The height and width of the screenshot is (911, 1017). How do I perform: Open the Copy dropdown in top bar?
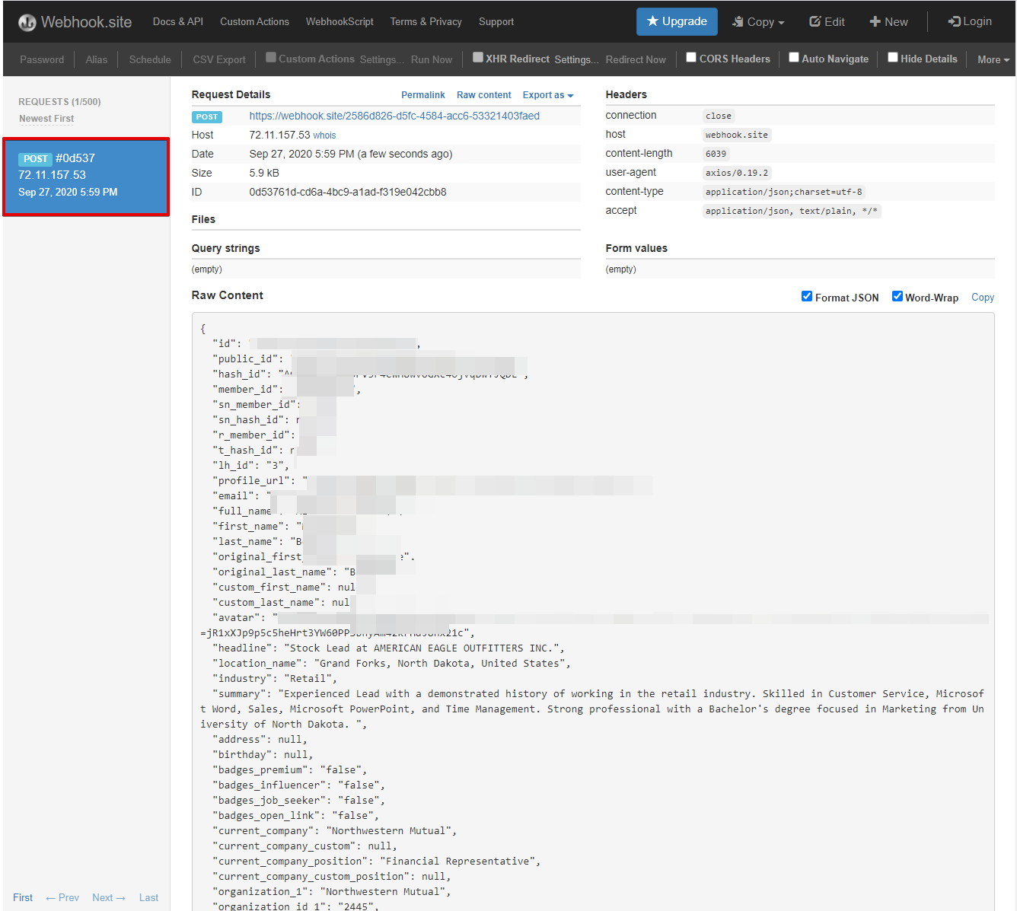pos(758,21)
